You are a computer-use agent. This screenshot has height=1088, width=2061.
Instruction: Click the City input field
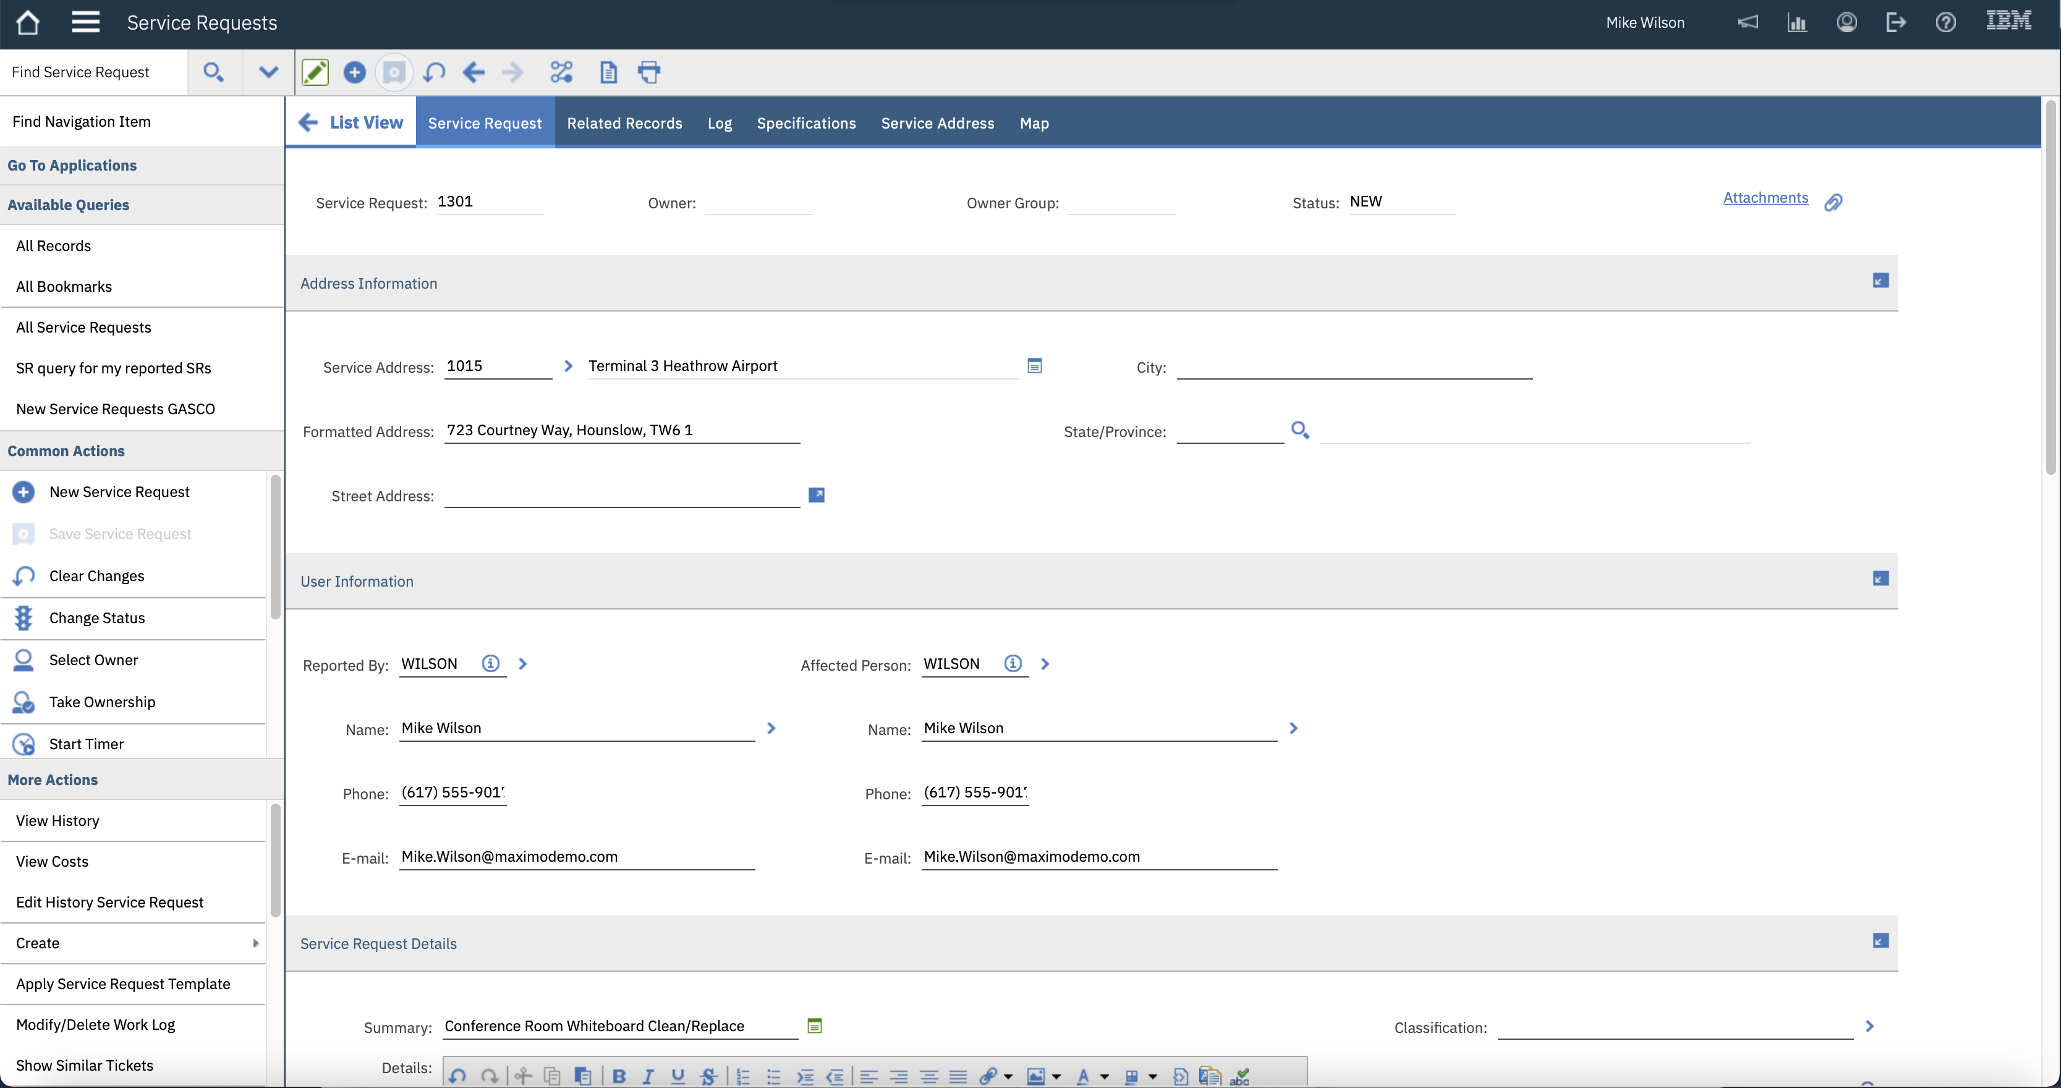tap(1354, 367)
